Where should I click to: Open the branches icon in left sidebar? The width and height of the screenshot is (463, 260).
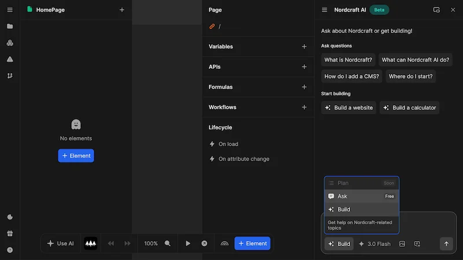pyautogui.click(x=10, y=76)
